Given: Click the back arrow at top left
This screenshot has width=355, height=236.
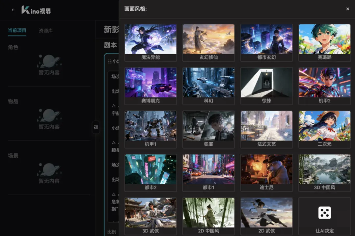Looking at the screenshot, I should point(13,10).
